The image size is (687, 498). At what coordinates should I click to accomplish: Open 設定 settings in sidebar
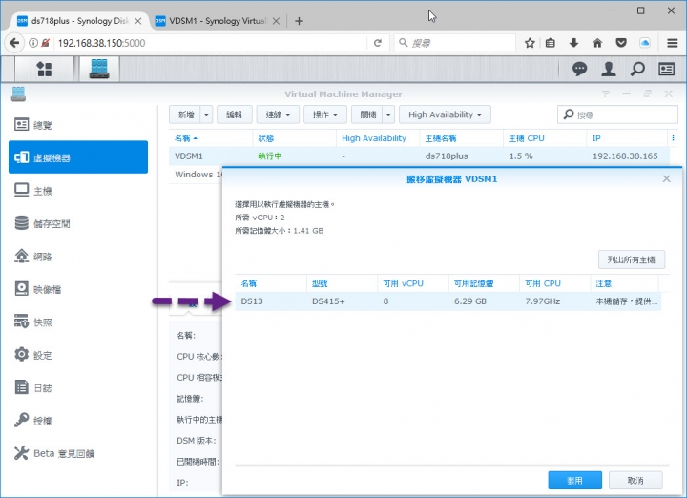pos(78,355)
